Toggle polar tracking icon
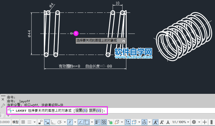The width and height of the screenshot is (215, 126). tap(60, 122)
